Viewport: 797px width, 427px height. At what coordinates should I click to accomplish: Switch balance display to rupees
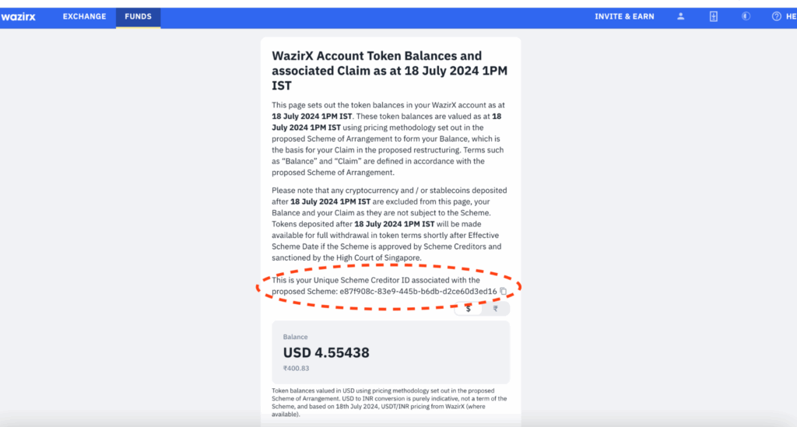coord(496,309)
